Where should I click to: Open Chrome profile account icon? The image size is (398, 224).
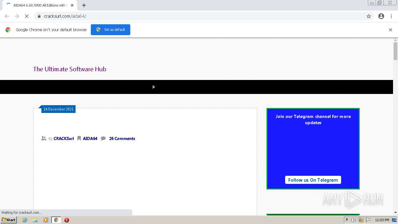coord(381,16)
